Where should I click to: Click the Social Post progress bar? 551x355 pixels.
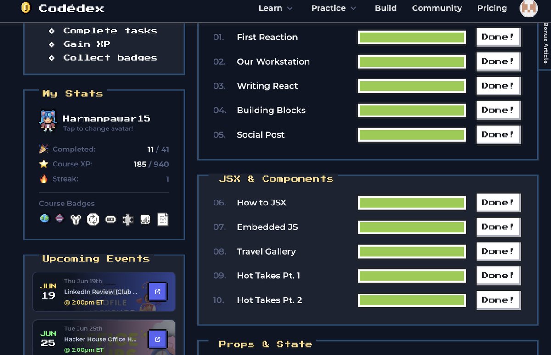tap(412, 135)
